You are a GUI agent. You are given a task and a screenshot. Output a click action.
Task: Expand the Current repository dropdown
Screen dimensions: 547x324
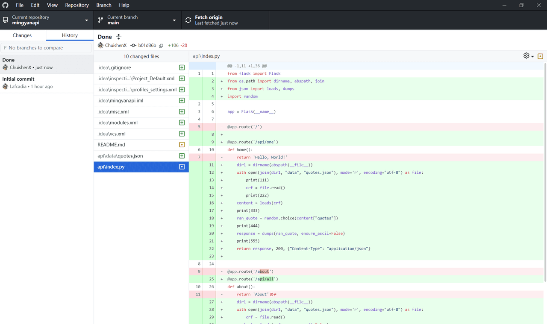click(47, 20)
